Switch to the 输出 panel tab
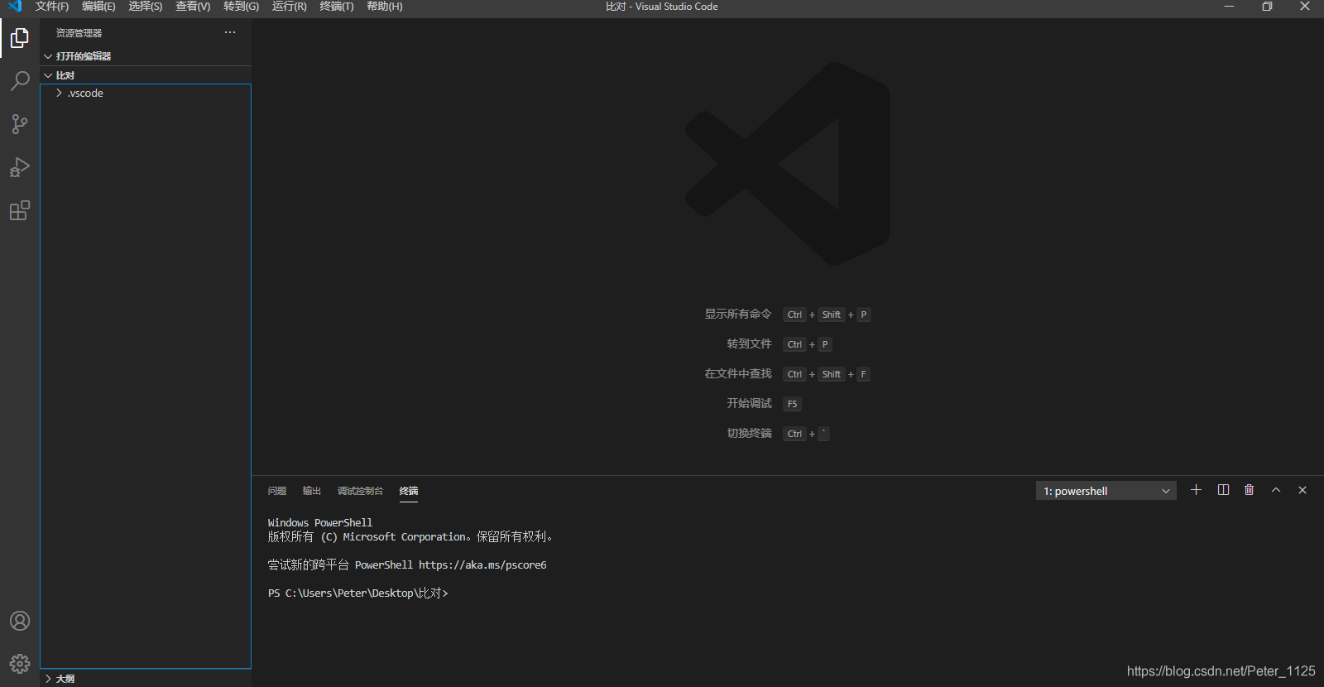The image size is (1324, 687). click(311, 491)
